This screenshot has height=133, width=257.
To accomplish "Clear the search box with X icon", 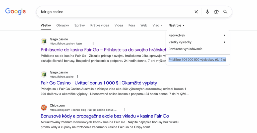I will 196,12.
